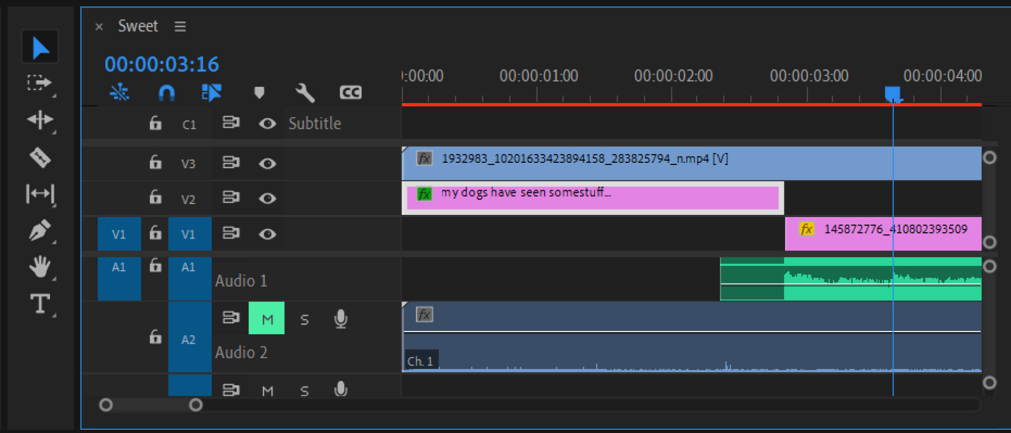1011x433 pixels.
Task: Click the nest sequences insert toggle icon
Action: pos(119,92)
